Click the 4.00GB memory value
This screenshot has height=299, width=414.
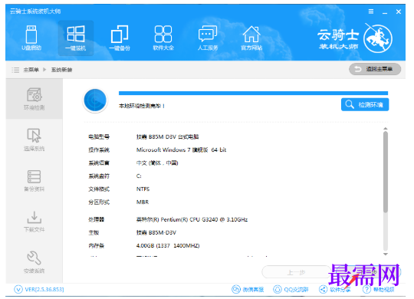click(168, 245)
